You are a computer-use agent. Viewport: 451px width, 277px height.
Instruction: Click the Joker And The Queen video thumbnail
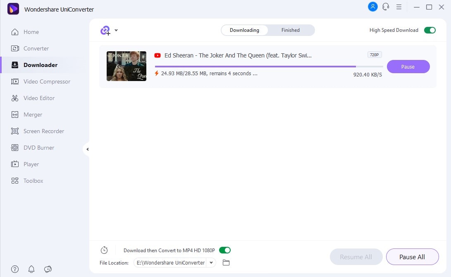(x=126, y=66)
